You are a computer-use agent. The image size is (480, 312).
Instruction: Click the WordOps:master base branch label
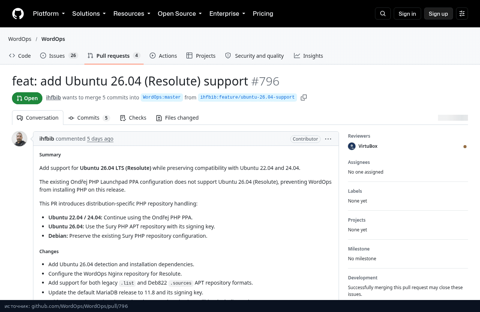point(162,97)
